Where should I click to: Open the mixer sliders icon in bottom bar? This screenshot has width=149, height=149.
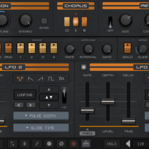(x=12, y=144)
